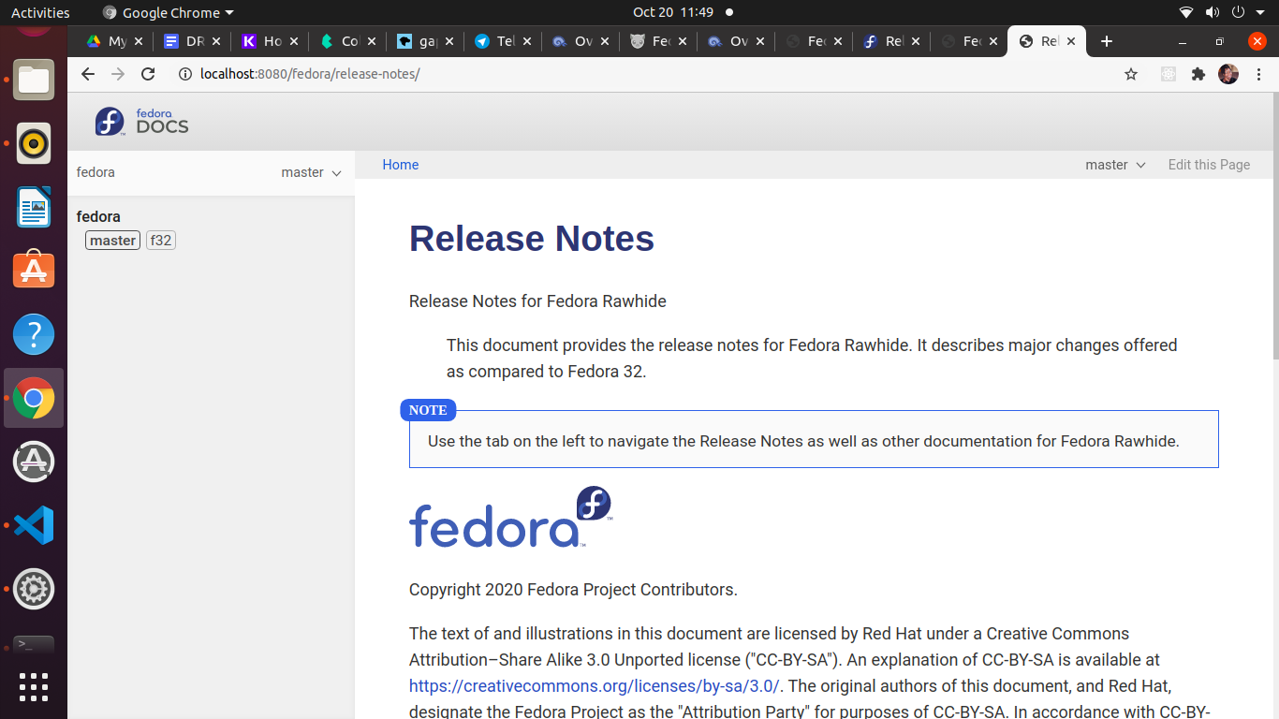Click the power icon in top bar

click(x=1238, y=12)
